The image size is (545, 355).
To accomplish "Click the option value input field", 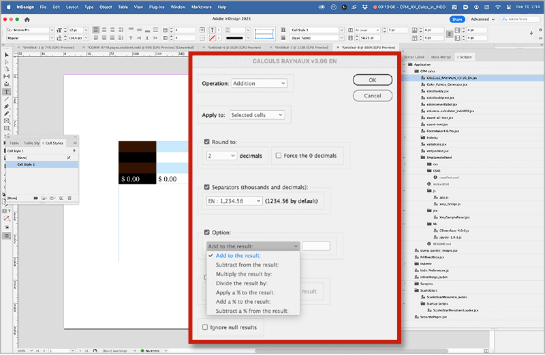I will (316, 246).
